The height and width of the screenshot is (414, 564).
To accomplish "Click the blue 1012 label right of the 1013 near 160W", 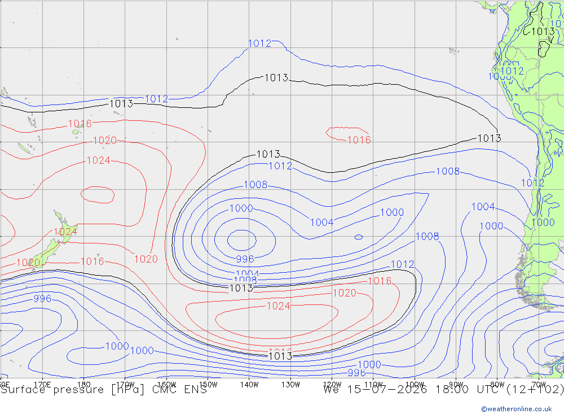I will click(156, 99).
